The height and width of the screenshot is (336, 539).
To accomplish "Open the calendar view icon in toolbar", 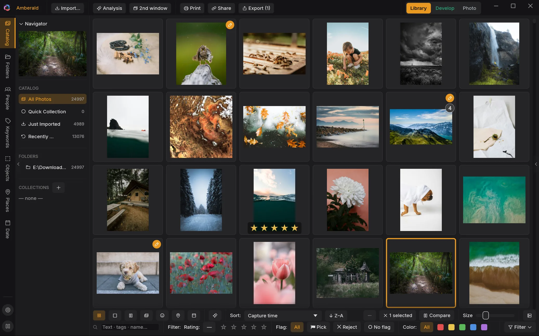I will point(194,316).
